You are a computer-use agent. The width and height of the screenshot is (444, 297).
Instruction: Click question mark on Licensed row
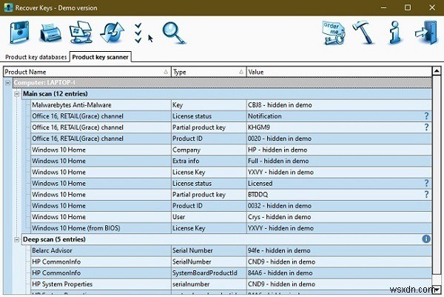(x=426, y=184)
